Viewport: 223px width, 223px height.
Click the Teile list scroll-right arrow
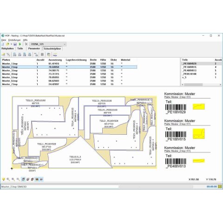[220, 85]
